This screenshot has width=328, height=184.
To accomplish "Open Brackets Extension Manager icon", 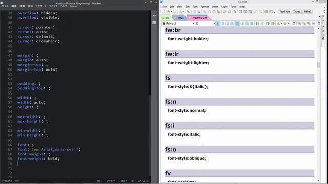I will (154, 22).
